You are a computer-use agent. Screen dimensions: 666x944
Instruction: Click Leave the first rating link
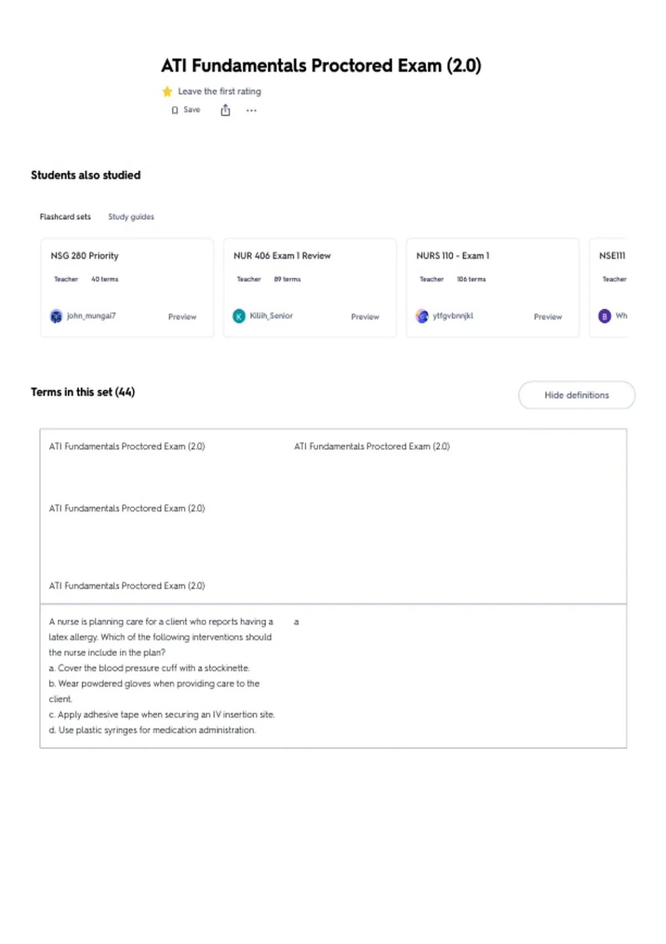pyautogui.click(x=219, y=92)
